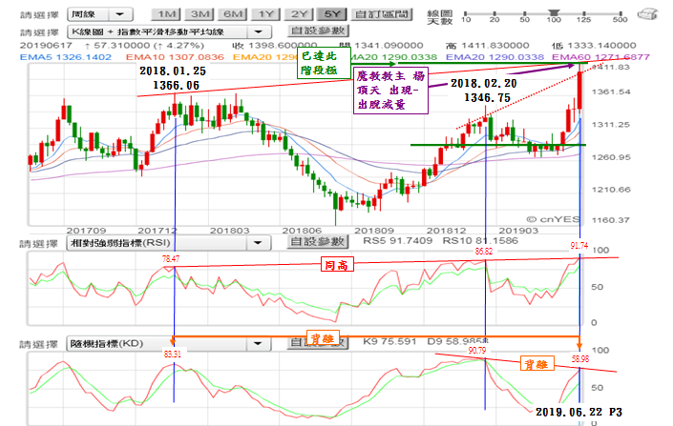
Task: Click the 201812 axis label
Action: (x=446, y=231)
